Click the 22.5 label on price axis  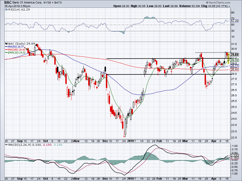click(x=234, y=138)
